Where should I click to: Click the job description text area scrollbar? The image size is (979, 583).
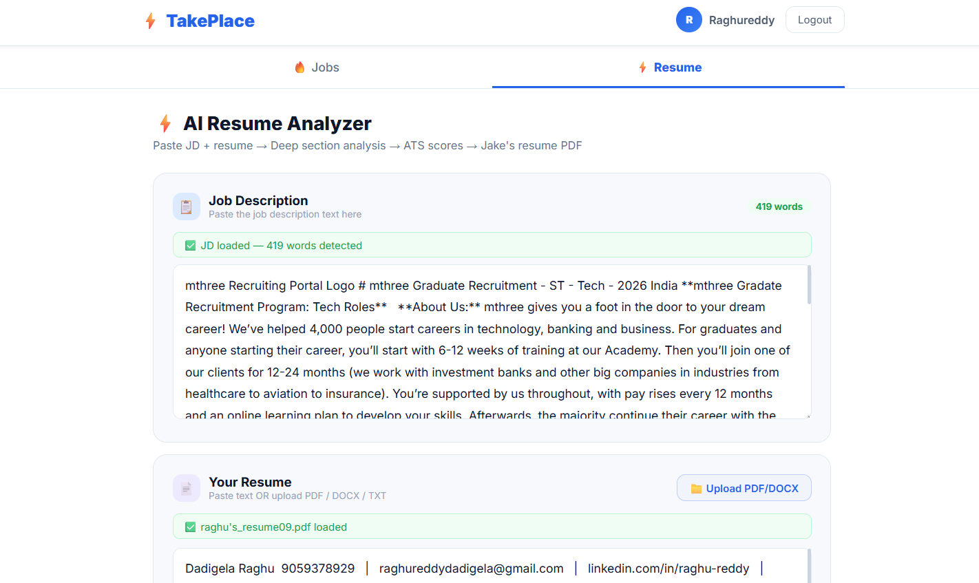pyautogui.click(x=809, y=284)
